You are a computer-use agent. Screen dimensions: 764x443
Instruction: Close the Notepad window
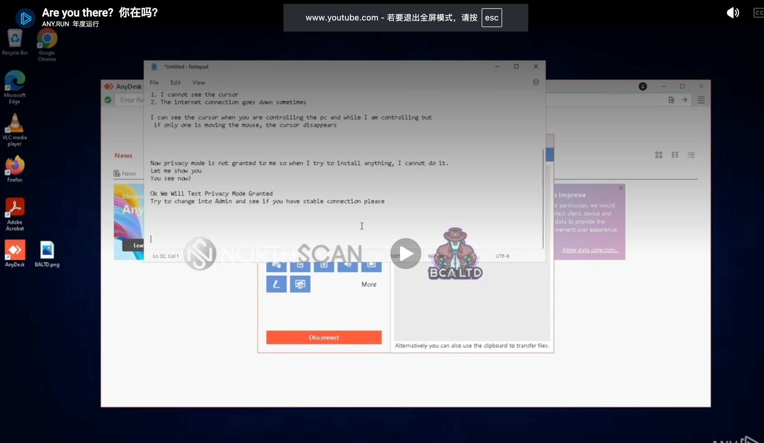(x=536, y=67)
